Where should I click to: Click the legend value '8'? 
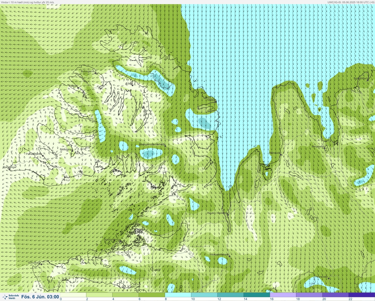coord(166,299)
